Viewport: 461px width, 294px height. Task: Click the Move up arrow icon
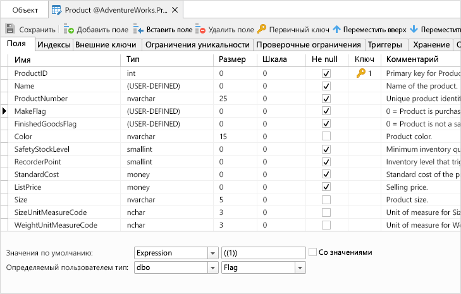click(337, 29)
